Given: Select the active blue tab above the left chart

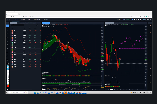Looking at the screenshot, I should (46, 23).
